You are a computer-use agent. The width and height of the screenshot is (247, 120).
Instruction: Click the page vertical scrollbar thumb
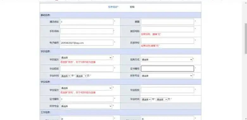coord(246,39)
